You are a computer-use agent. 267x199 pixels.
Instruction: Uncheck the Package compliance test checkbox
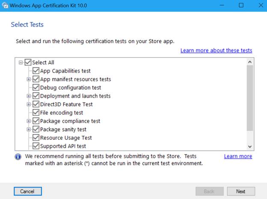coord(36,121)
